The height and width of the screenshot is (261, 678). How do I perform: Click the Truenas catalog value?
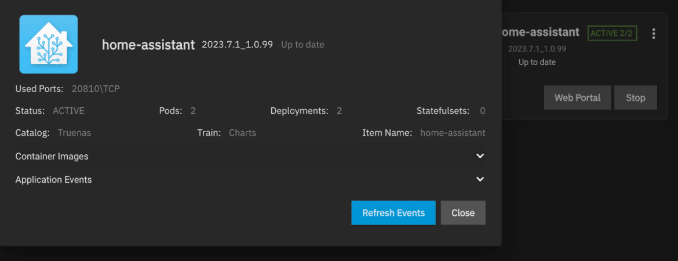point(74,133)
